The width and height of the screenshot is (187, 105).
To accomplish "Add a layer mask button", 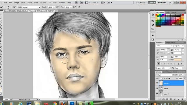I will (x=167, y=99).
